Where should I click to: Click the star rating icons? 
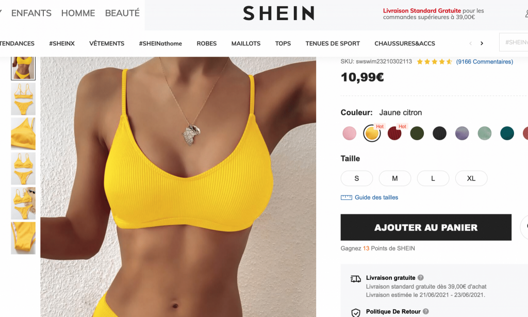pyautogui.click(x=434, y=61)
